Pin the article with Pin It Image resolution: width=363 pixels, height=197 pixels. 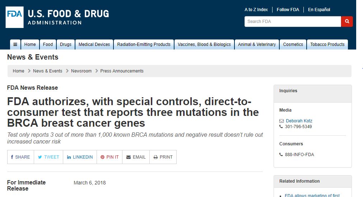click(x=110, y=157)
